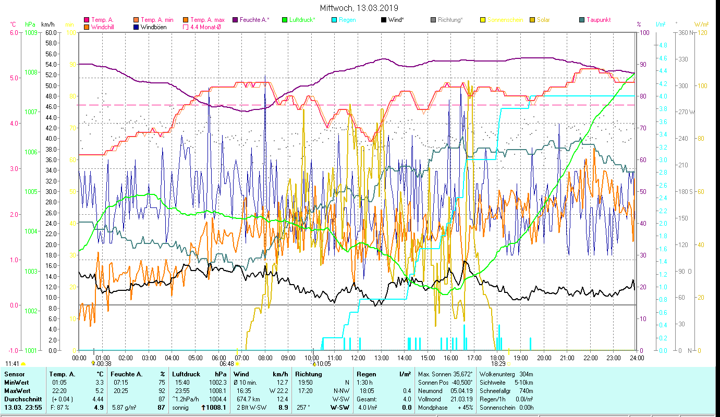Click the Temp. A. max legend color square

(185, 20)
